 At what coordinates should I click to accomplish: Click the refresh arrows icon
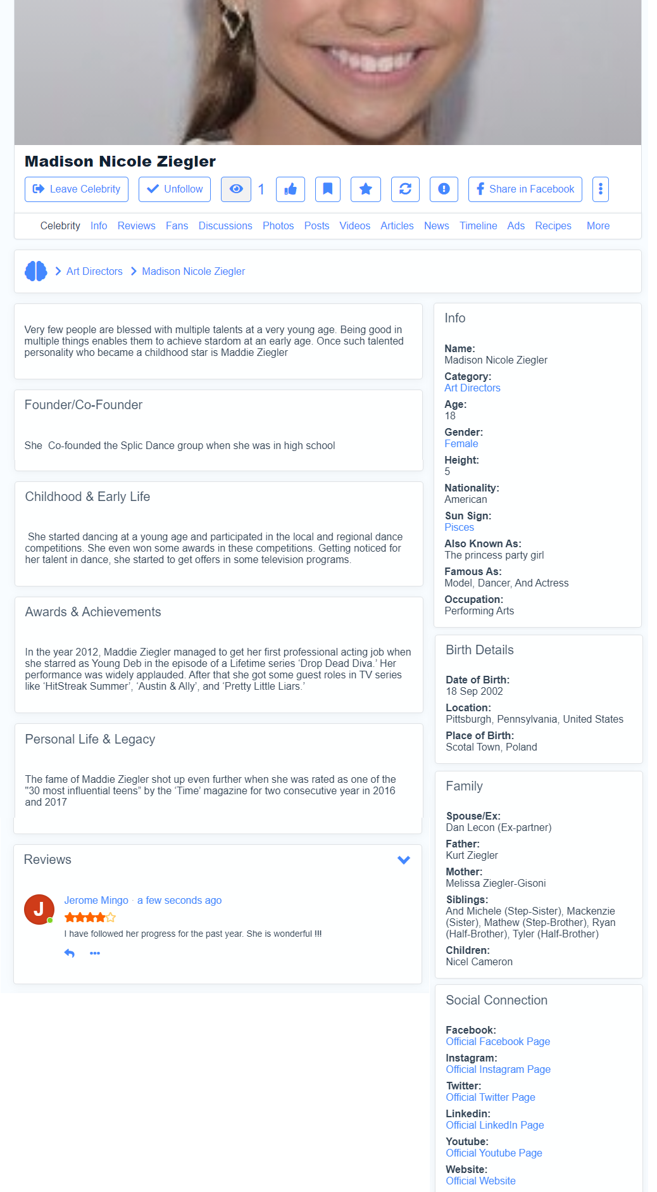[x=405, y=189]
